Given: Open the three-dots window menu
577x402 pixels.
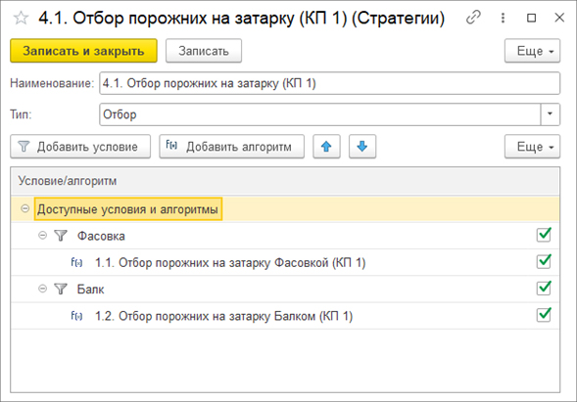Looking at the screenshot, I should [503, 18].
